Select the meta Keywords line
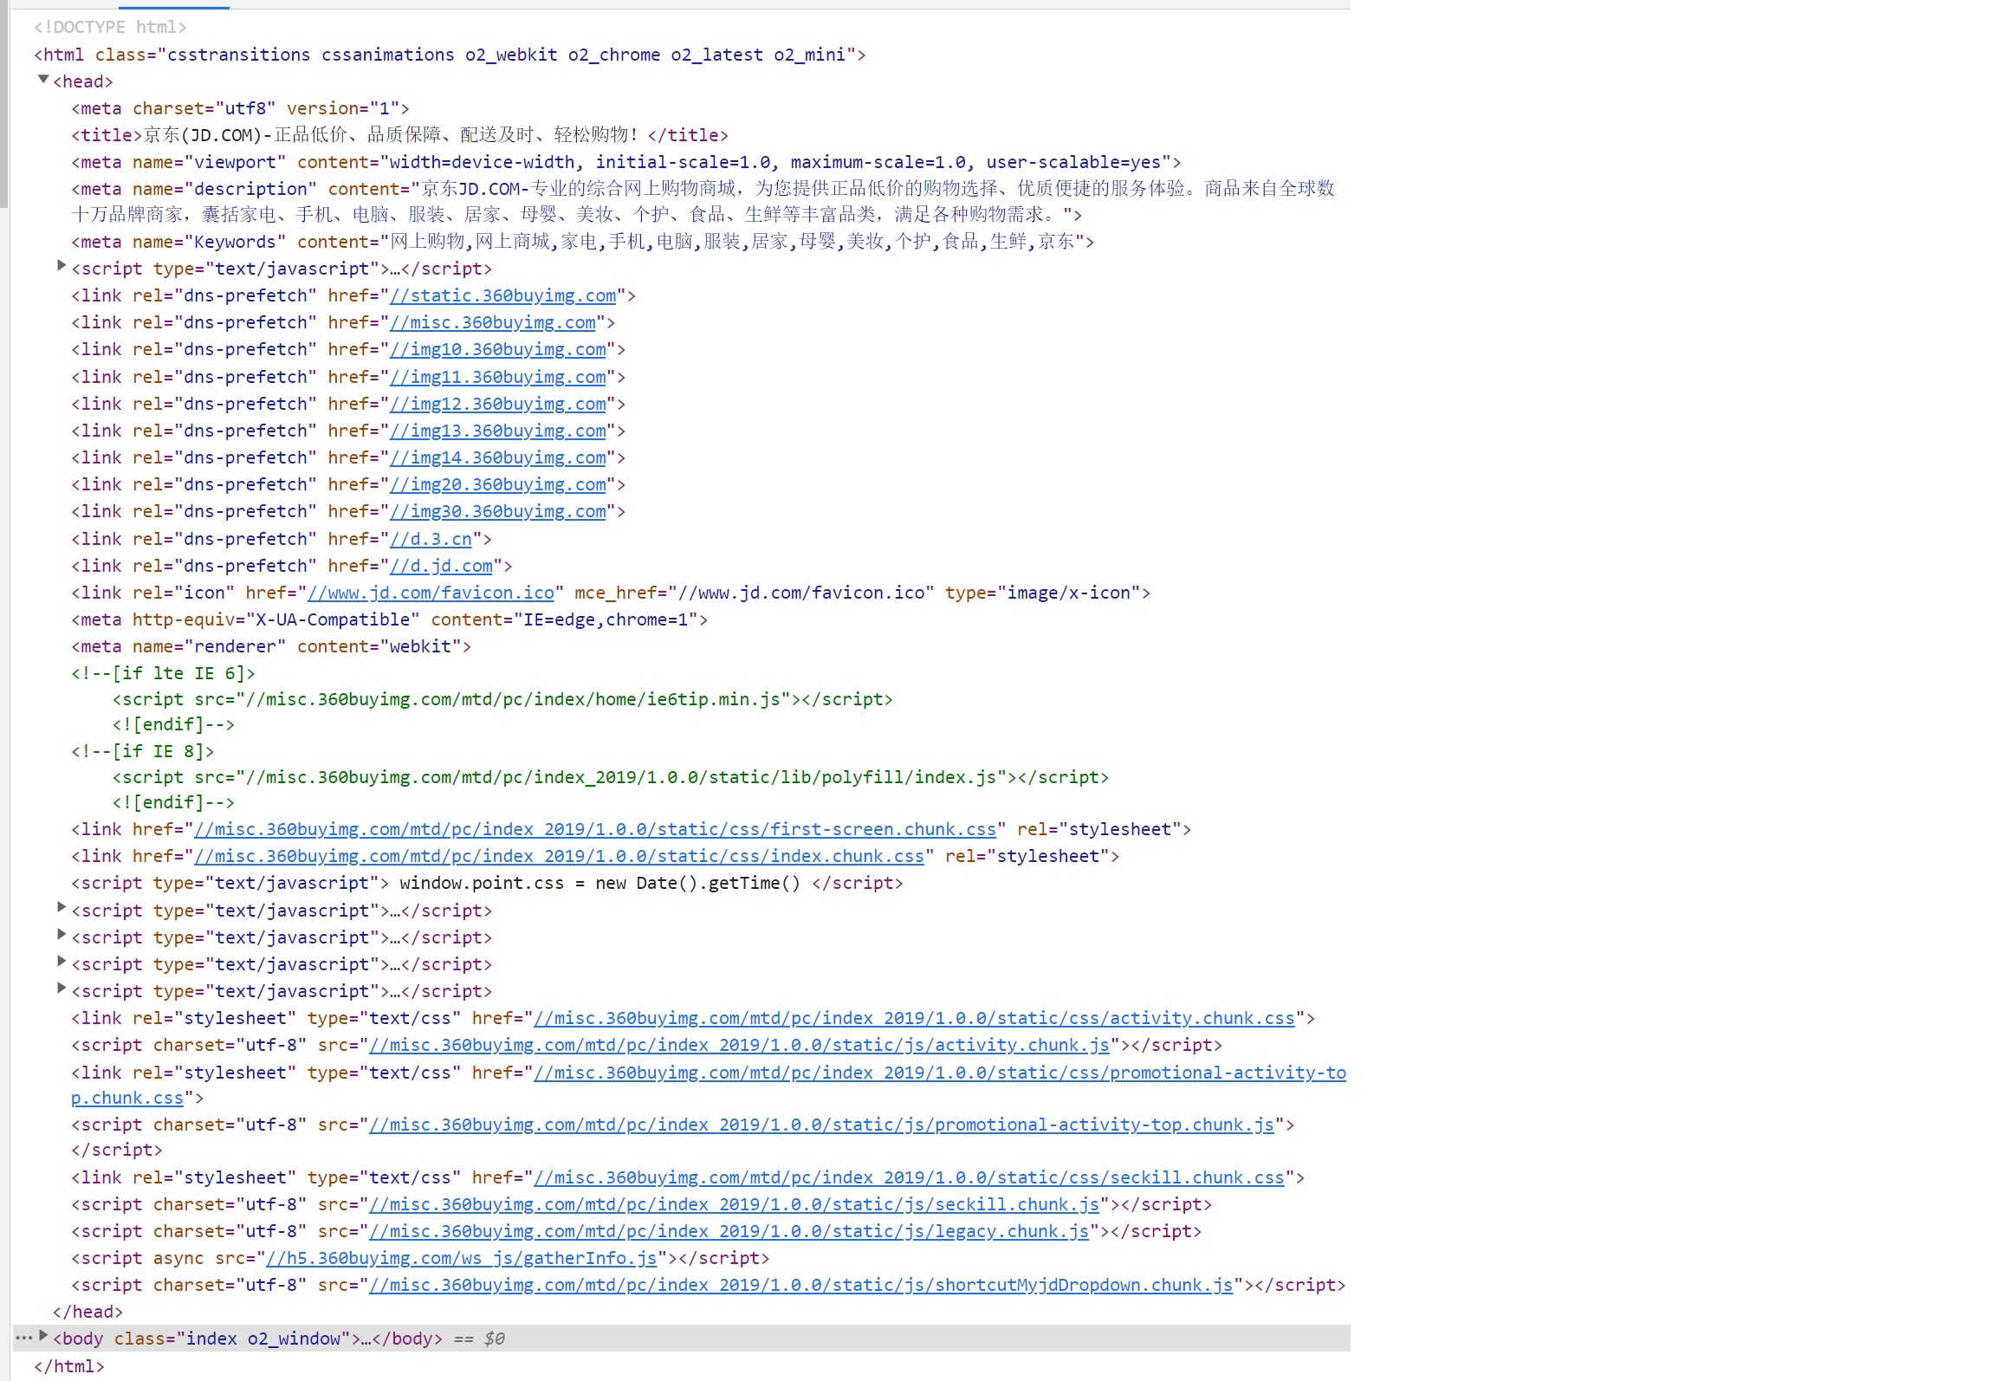This screenshot has height=1381, width=1996. 582,242
